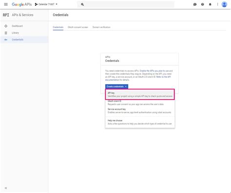The width and height of the screenshot is (231, 193).
Task: Click the search magnifier icon
Action: click(82, 4)
